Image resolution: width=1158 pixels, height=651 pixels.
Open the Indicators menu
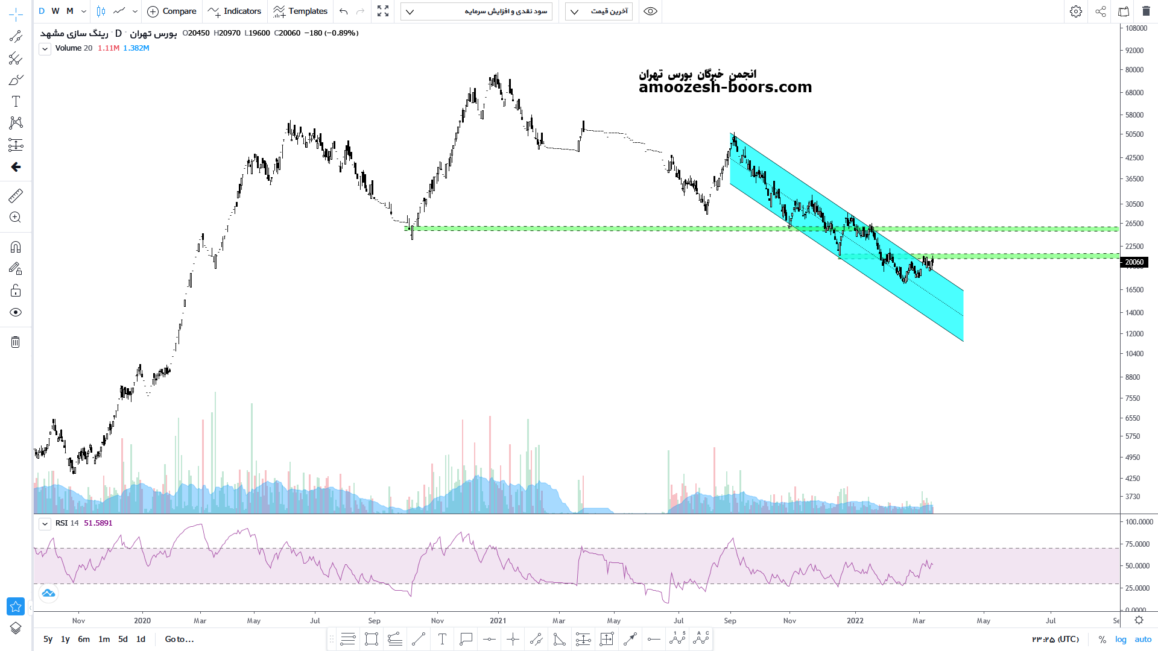[x=235, y=11]
